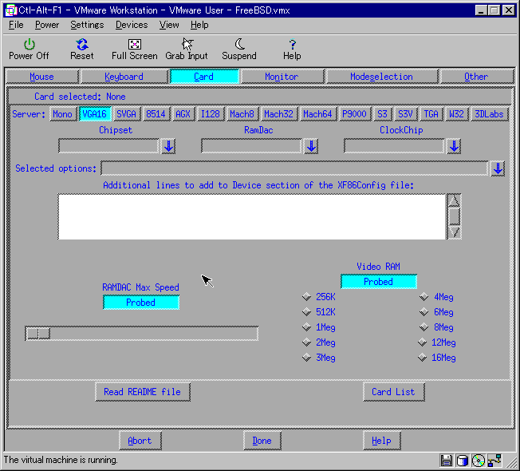Choose the P9000 server

(x=354, y=114)
